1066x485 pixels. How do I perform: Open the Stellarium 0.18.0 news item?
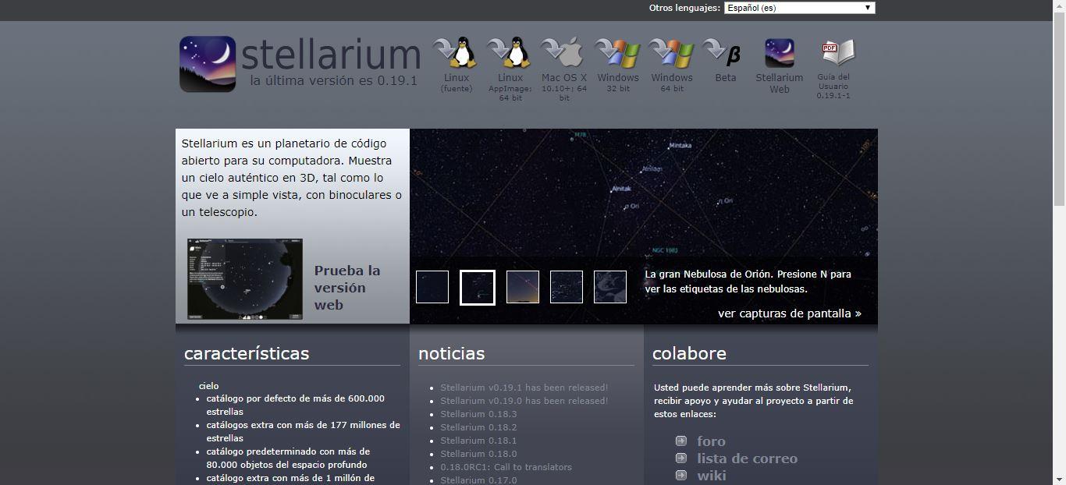point(478,454)
